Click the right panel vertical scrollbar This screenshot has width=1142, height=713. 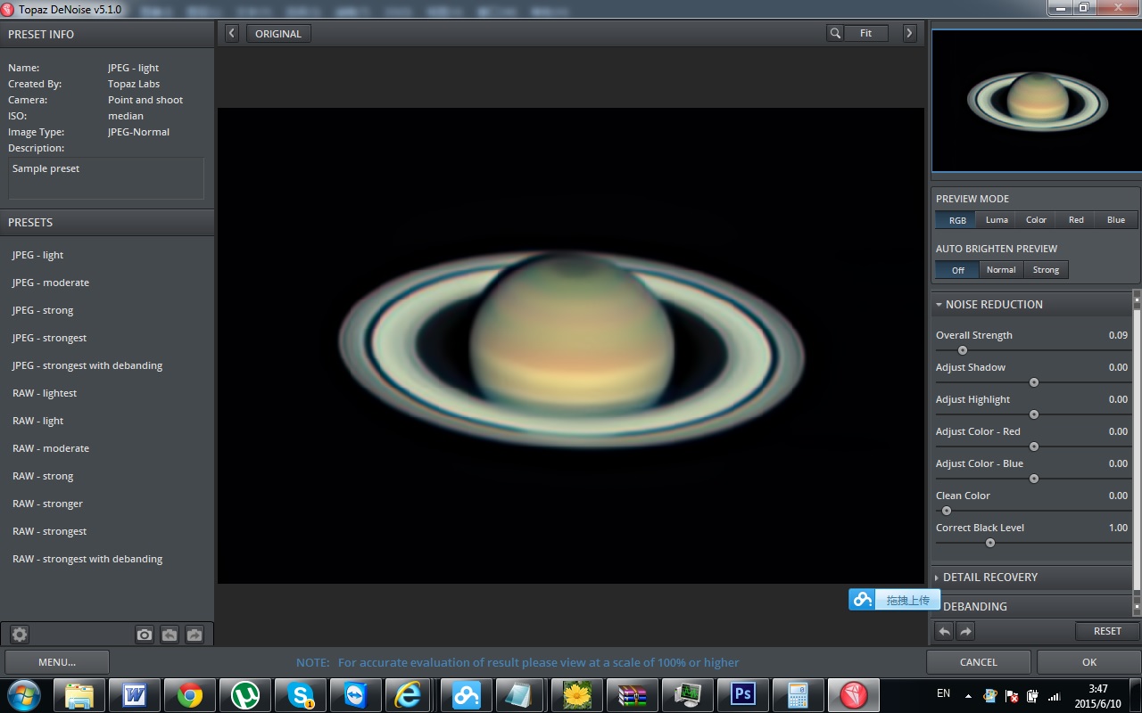(x=1137, y=451)
